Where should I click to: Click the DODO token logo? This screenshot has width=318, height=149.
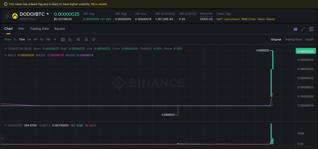coord(15,16)
